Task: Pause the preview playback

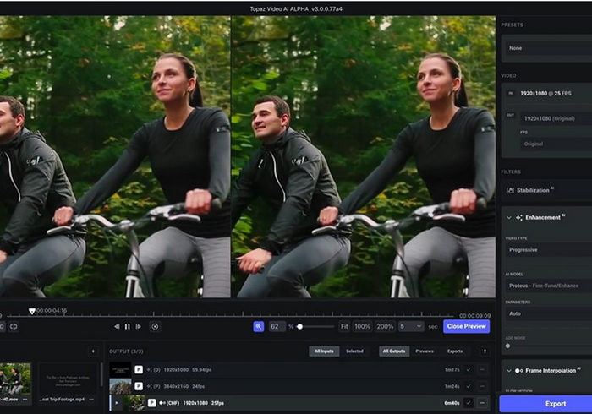Action: [127, 326]
